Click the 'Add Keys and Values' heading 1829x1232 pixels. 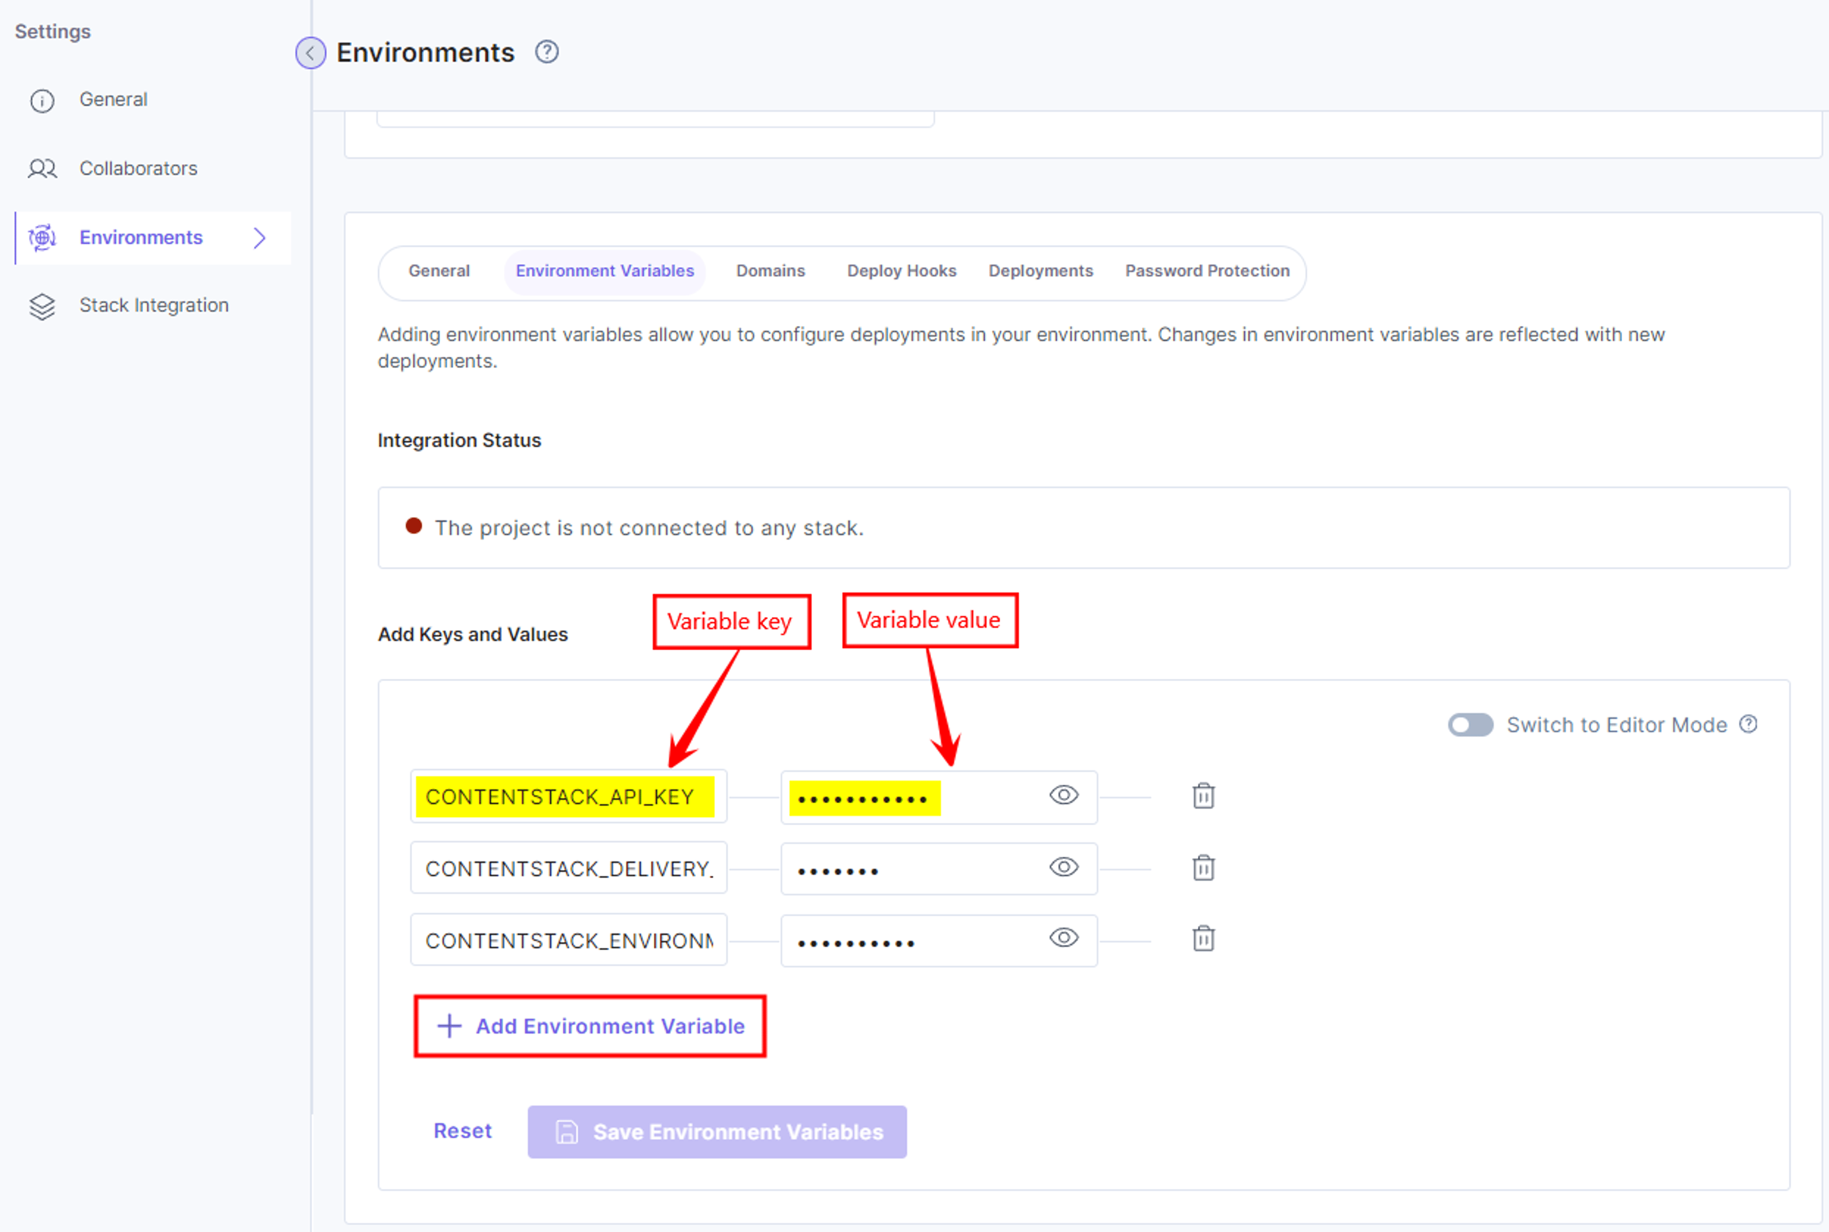[473, 635]
